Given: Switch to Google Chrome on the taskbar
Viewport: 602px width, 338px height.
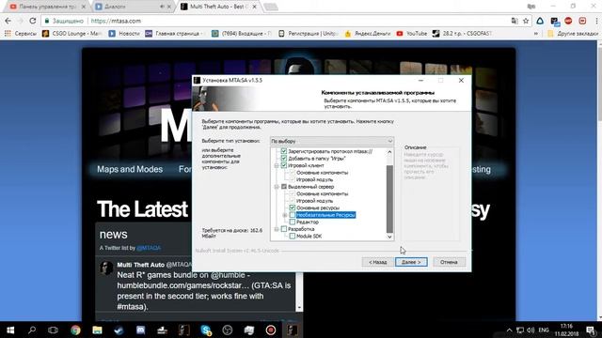Looking at the screenshot, I should (75, 330).
